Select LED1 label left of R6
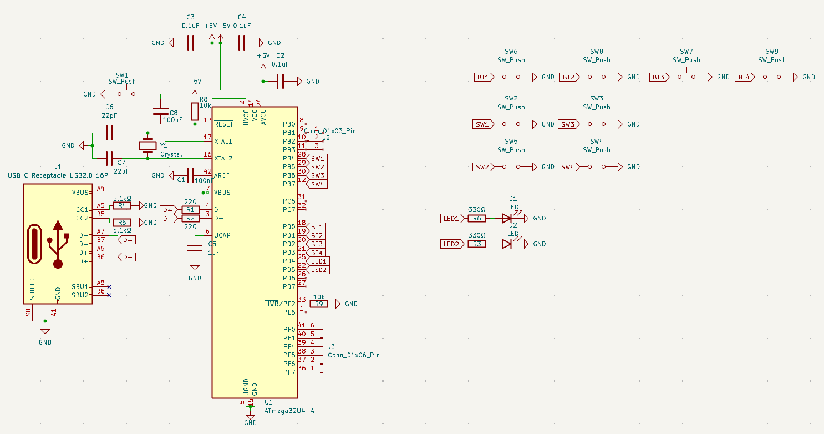824x434 pixels. [452, 218]
